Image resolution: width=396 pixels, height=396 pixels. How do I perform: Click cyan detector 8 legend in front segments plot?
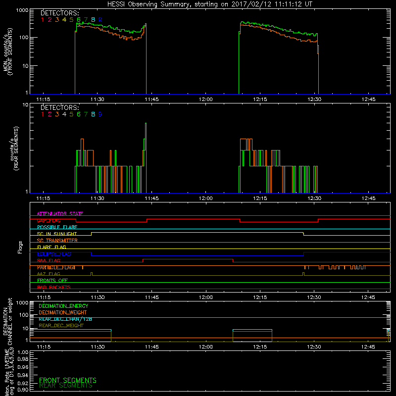coord(93,20)
